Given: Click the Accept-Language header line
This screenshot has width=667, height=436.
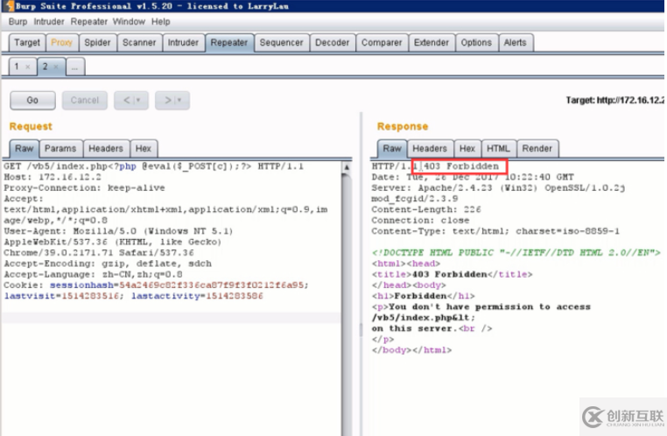Looking at the screenshot, I should [x=93, y=274].
